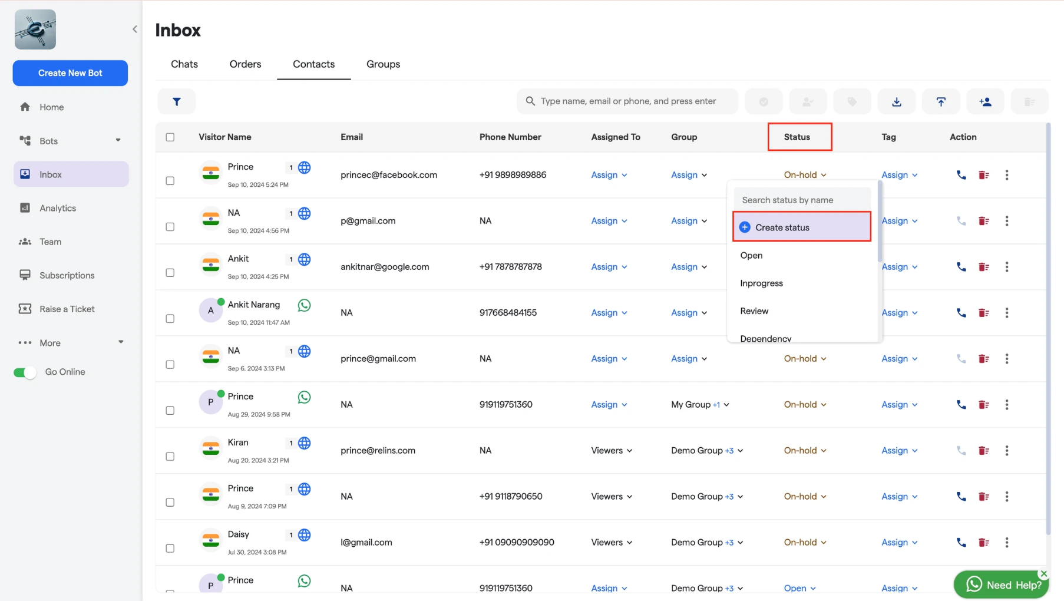This screenshot has height=601, width=1064.
Task: Expand the Bots submenu in sidebar
Action: tap(118, 140)
